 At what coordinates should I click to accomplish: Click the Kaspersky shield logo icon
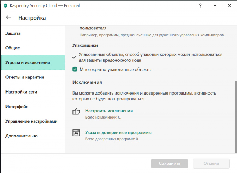pos(5,5)
